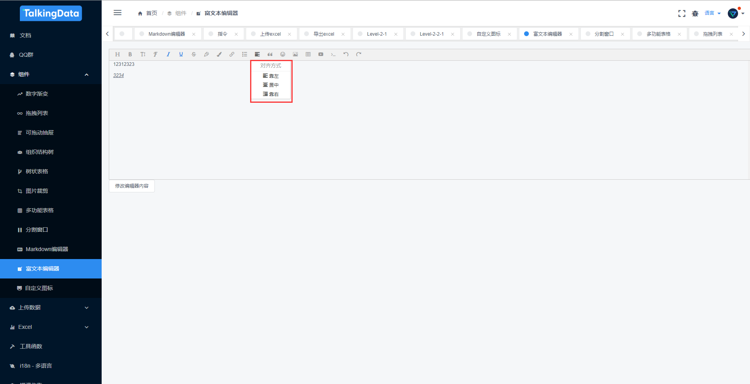This screenshot has width=750, height=384.
Task: Open 树状表格 sidebar item
Action: pyautogui.click(x=51, y=171)
